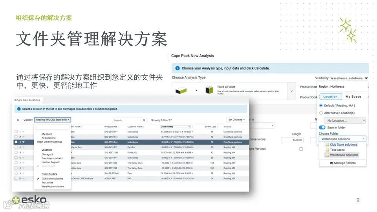Open the Case Size(s) column dropdown
377x212 pixels.
176,127
